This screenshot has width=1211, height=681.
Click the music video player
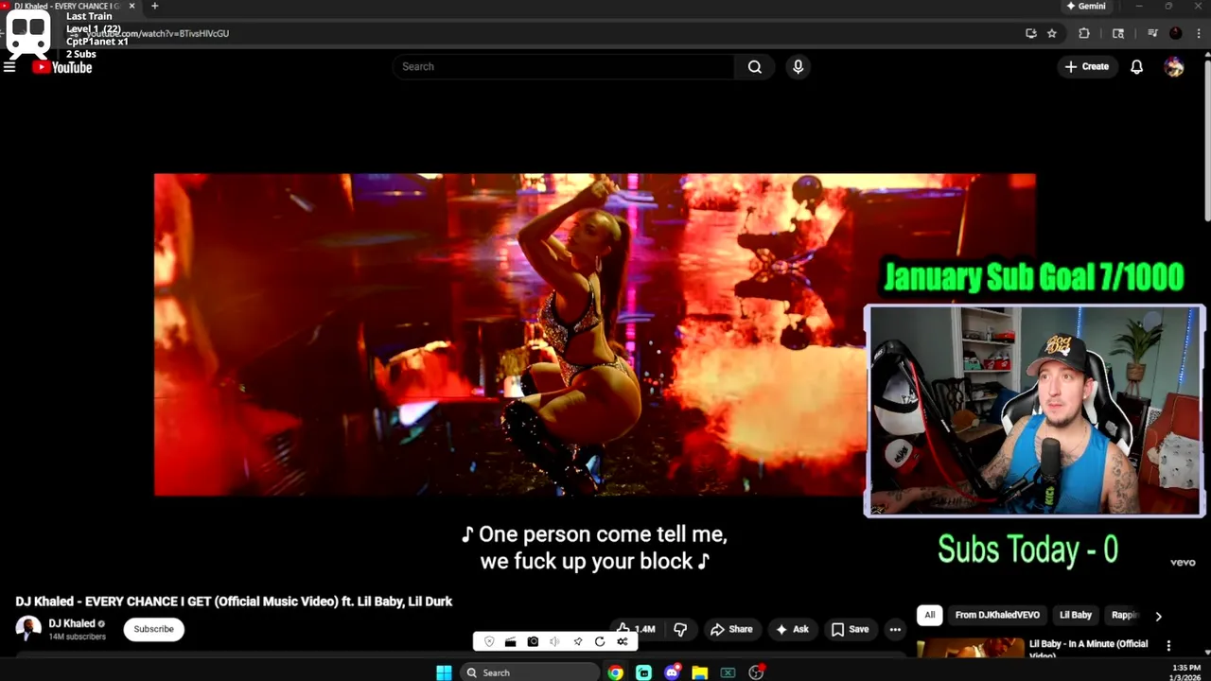[x=594, y=334]
